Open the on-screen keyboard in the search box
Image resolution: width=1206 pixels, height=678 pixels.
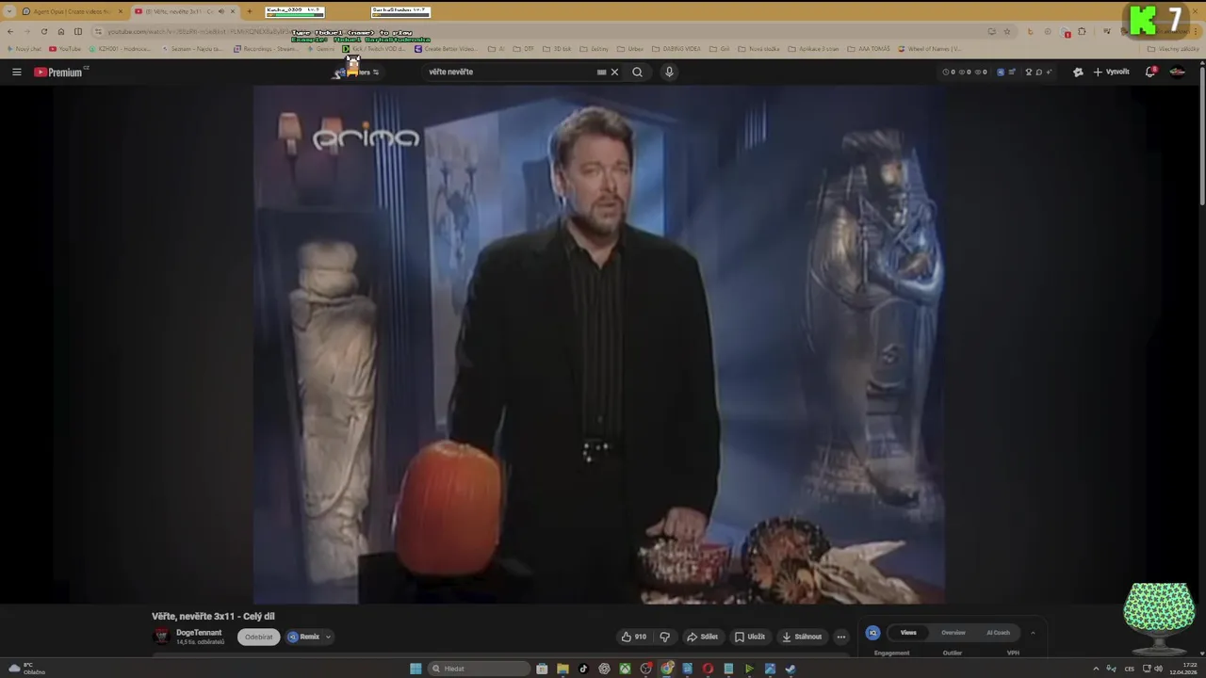point(601,72)
